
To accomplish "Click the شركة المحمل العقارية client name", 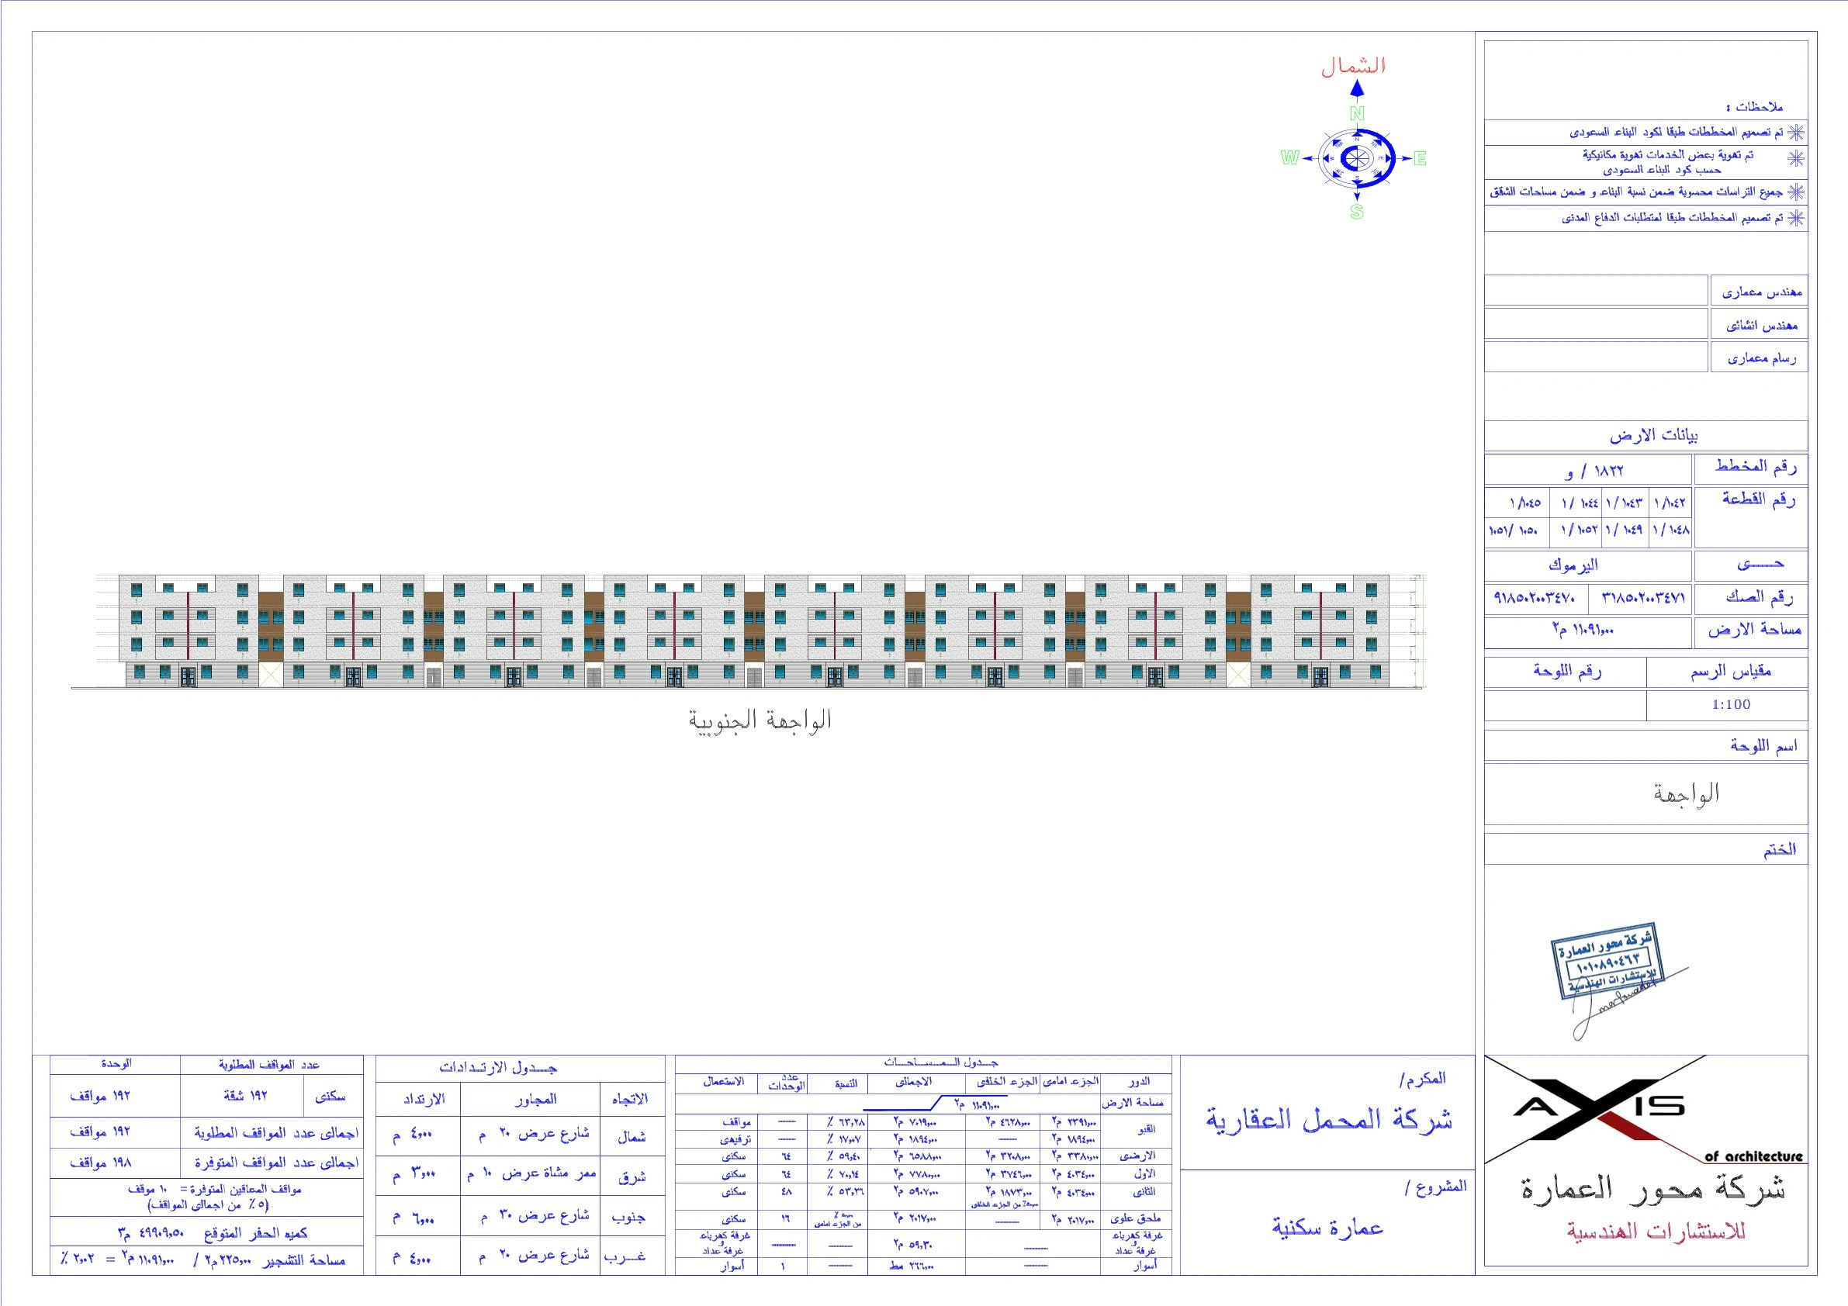I will point(1328,1119).
